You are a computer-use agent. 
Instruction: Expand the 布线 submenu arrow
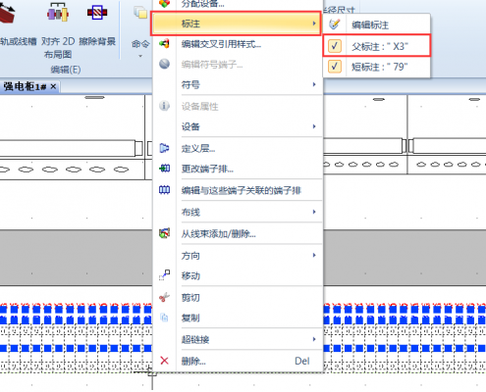point(314,212)
